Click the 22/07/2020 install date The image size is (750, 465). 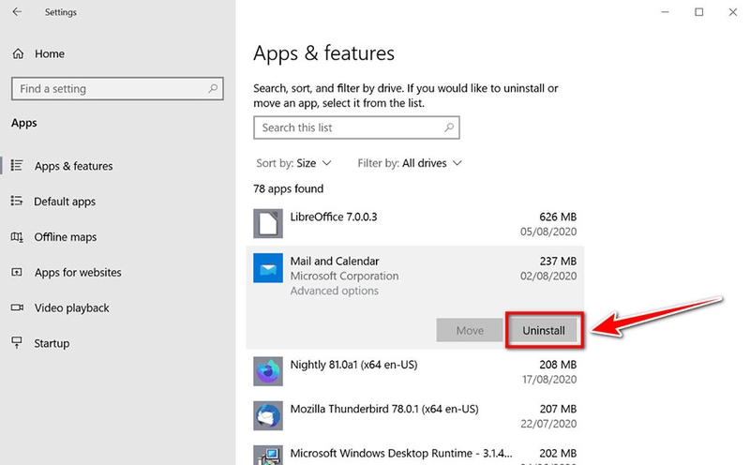(548, 424)
